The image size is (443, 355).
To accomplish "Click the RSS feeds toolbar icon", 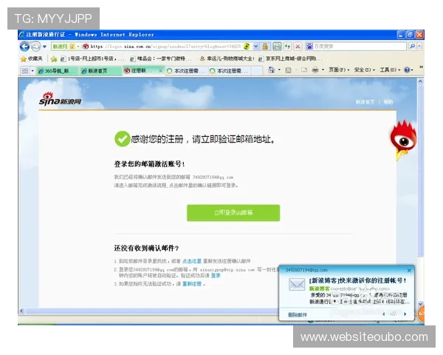I will (x=288, y=70).
